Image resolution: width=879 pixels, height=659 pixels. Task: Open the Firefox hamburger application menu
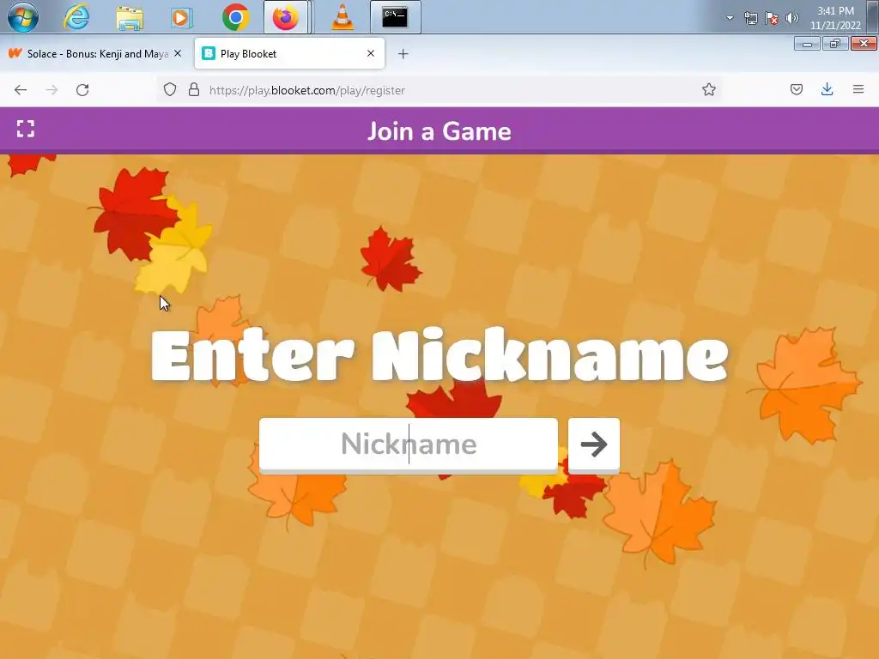(858, 89)
